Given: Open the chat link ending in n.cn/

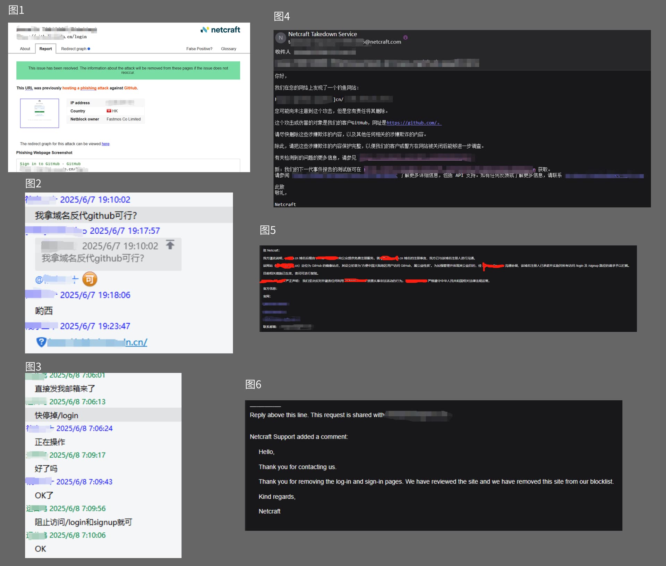Looking at the screenshot, I should tap(97, 342).
